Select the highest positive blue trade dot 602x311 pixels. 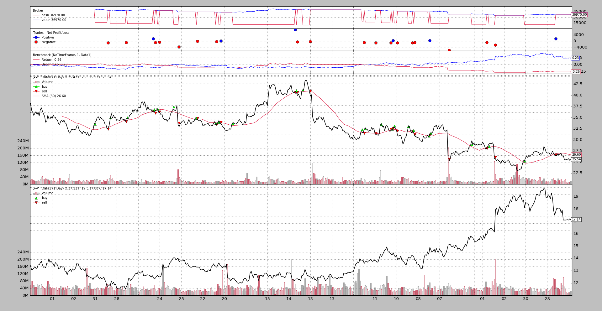point(295,30)
